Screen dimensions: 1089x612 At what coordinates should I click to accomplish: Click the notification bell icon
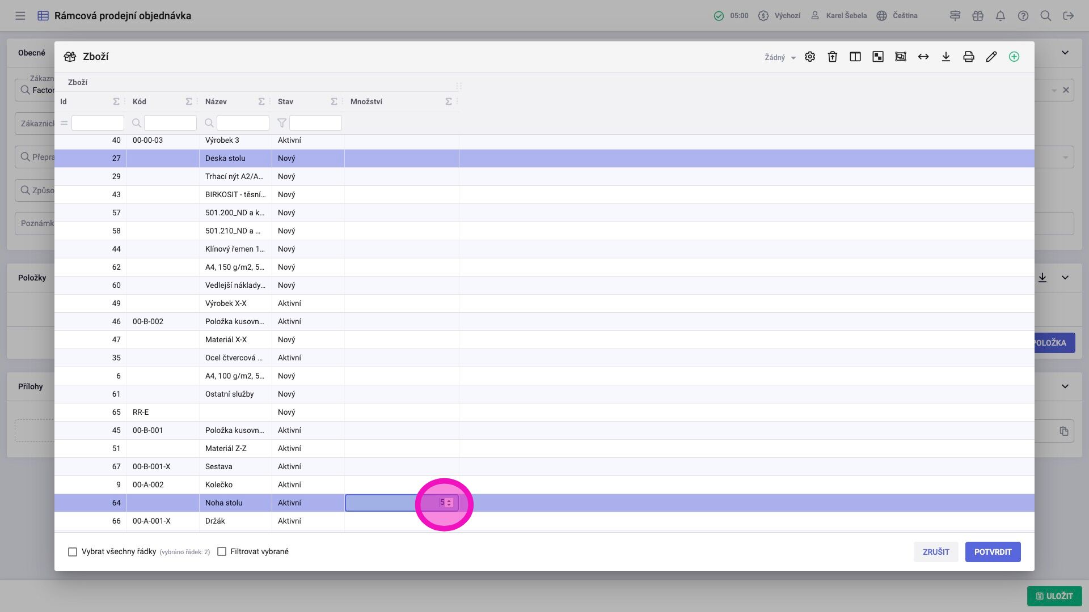pyautogui.click(x=1001, y=16)
